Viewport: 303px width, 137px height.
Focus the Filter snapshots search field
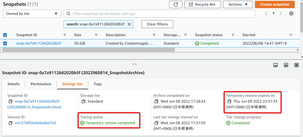(x=159, y=14)
